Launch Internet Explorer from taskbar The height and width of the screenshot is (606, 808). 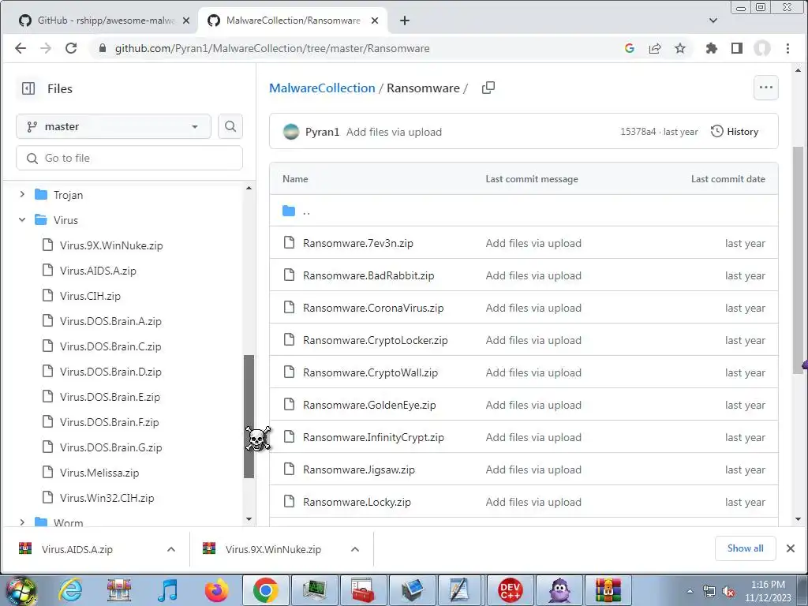[70, 590]
